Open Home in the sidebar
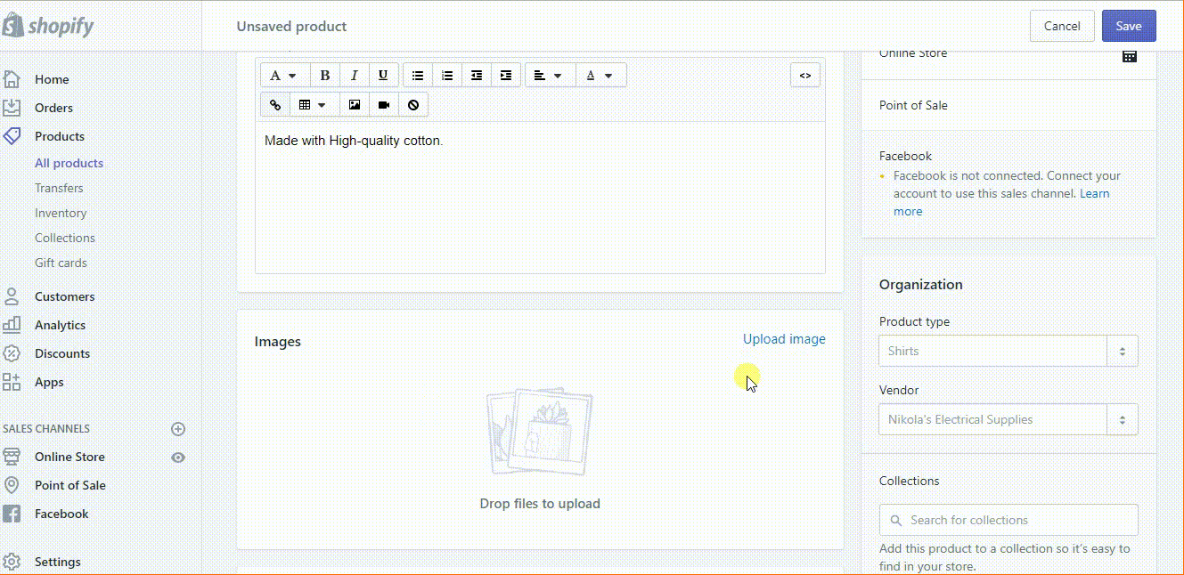 coord(52,79)
